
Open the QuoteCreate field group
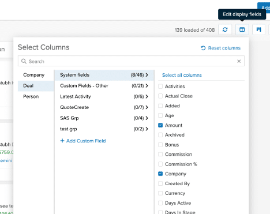click(x=104, y=107)
